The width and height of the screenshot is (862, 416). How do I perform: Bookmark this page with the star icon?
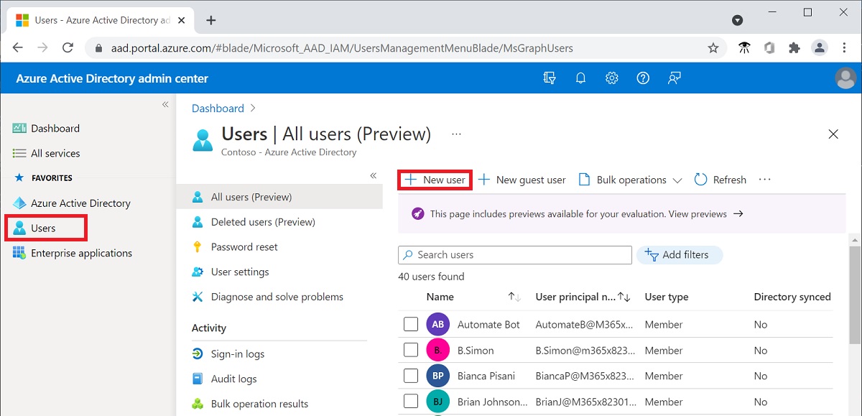(x=713, y=48)
